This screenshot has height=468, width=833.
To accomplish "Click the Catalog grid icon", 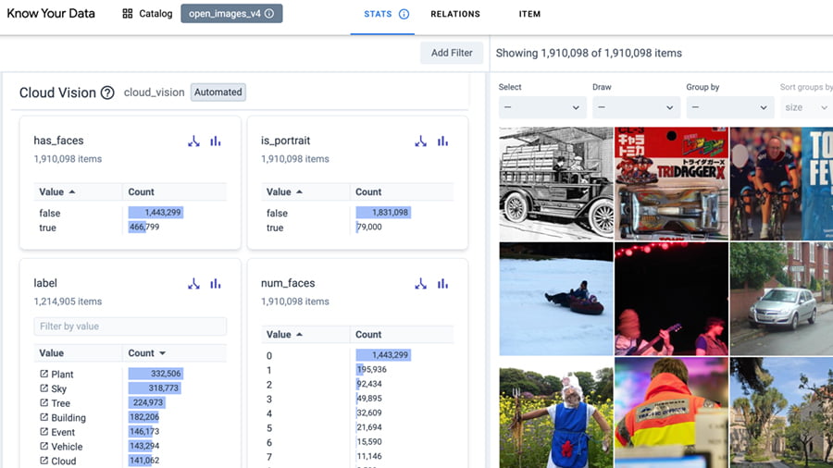I will 128,14.
